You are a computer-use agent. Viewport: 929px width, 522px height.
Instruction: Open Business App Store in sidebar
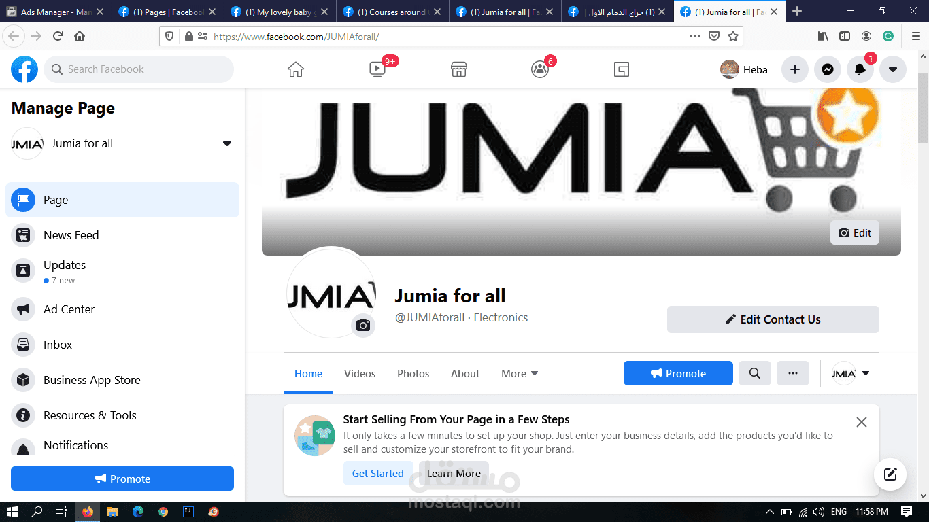[122, 380]
